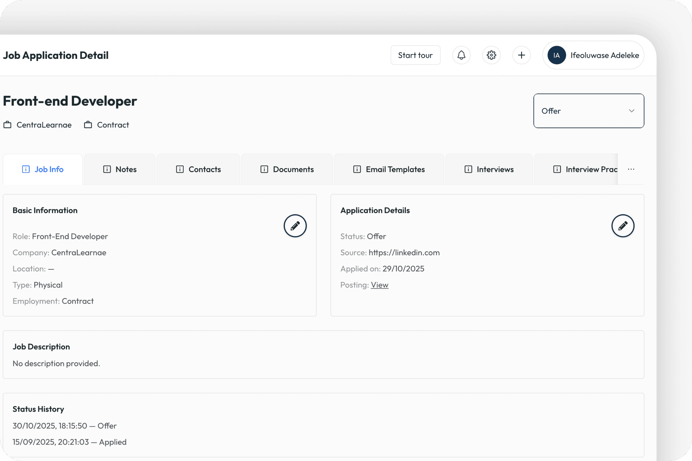Click briefcase icon beside Contract header tag
The image size is (692, 461).
tap(88, 125)
